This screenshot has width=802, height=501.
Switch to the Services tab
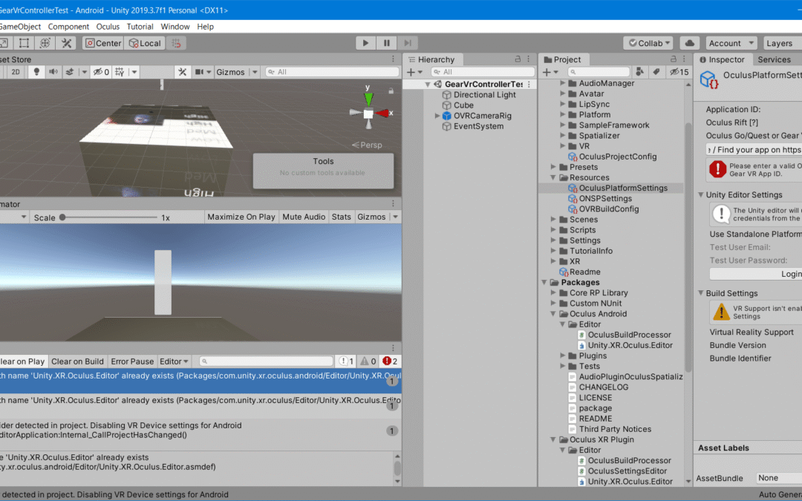click(x=774, y=59)
